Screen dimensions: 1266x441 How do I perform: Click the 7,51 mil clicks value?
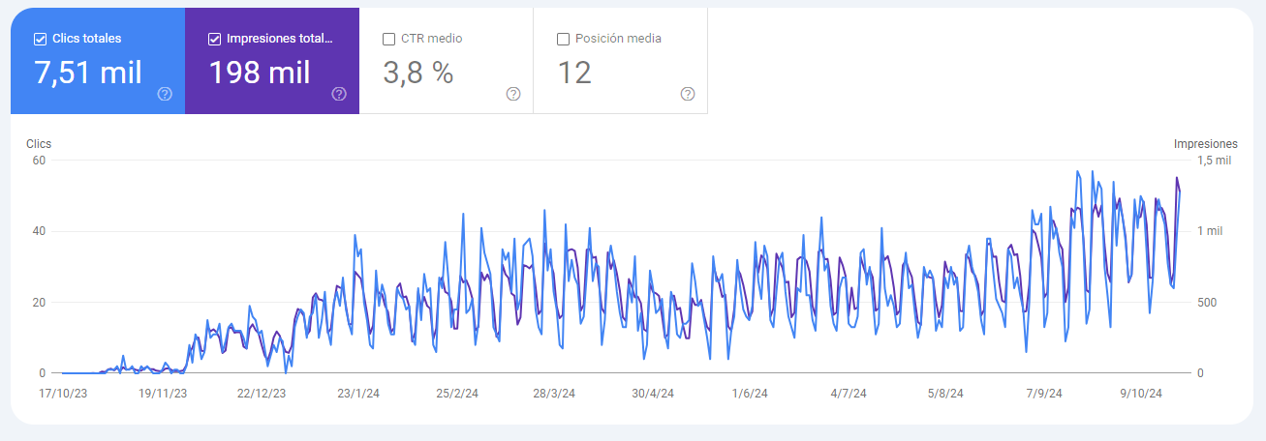(x=88, y=73)
